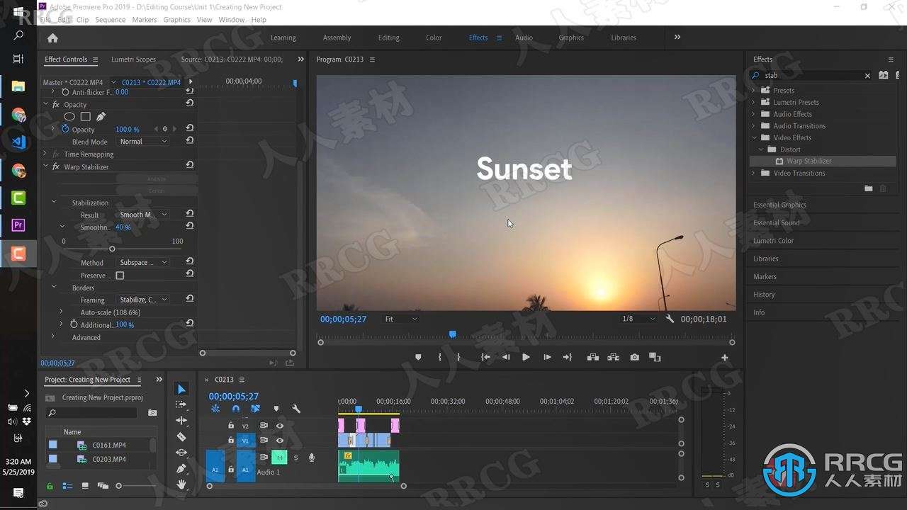This screenshot has height=510, width=907.
Task: Show more workspaces overflow arrows
Action: pyautogui.click(x=677, y=38)
